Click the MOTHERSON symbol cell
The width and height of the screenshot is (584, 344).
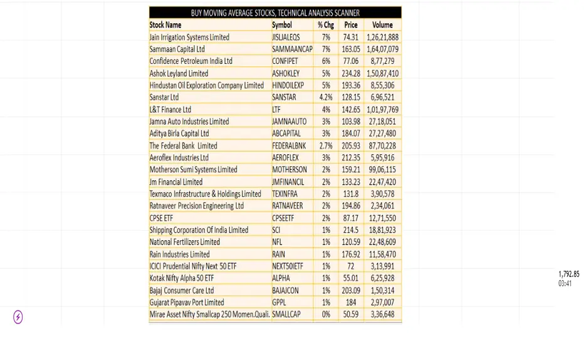(x=289, y=169)
